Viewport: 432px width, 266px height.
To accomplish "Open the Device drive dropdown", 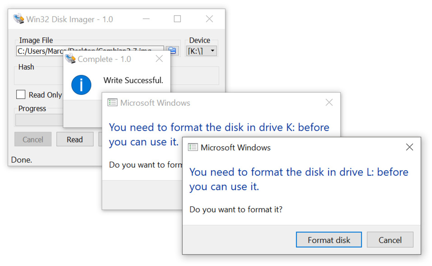I will click(x=201, y=51).
